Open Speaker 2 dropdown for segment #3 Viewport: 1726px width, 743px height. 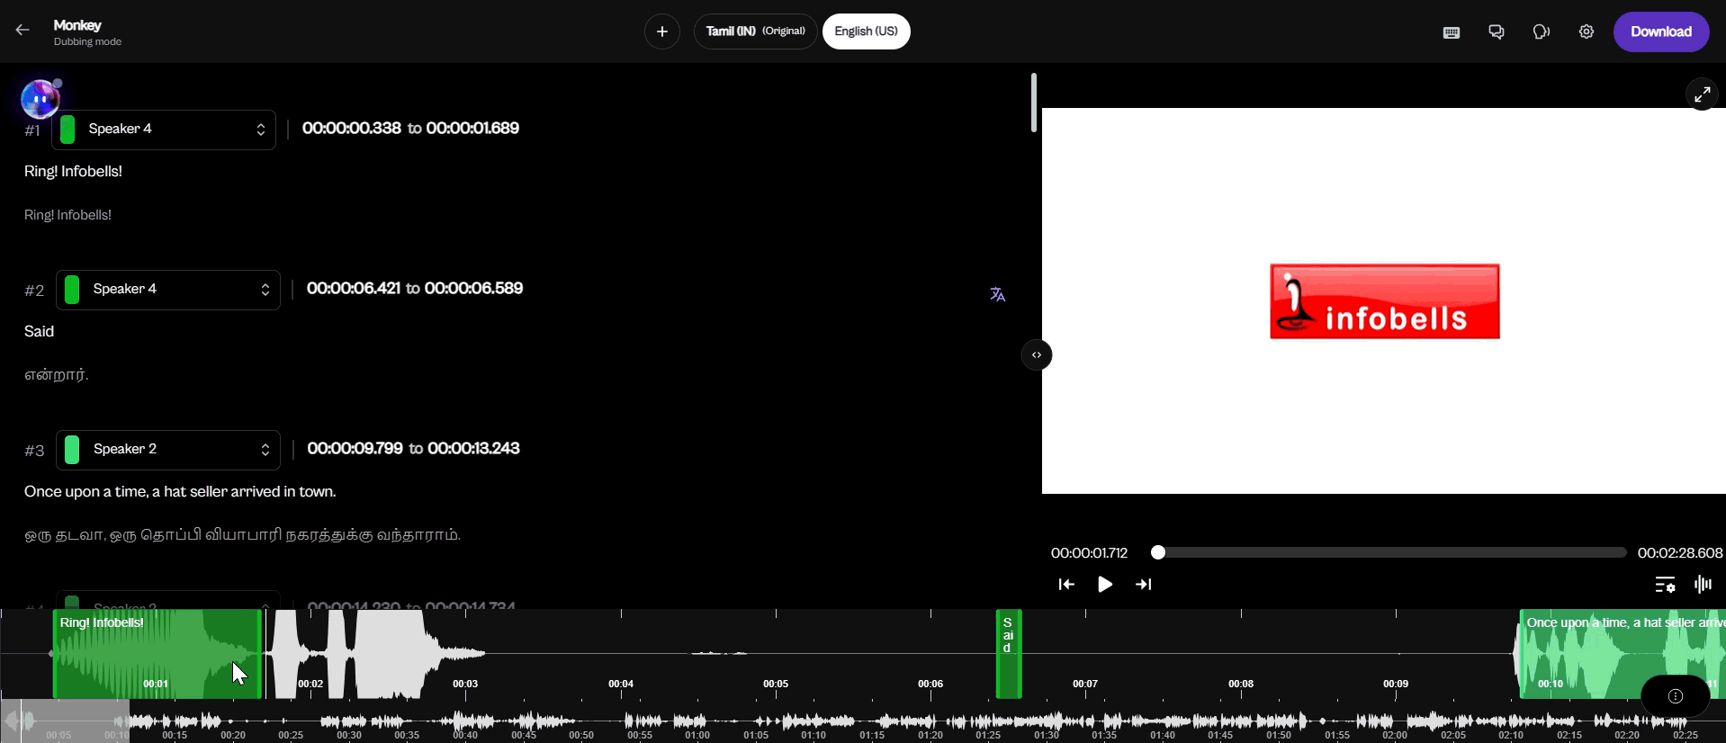(x=168, y=450)
